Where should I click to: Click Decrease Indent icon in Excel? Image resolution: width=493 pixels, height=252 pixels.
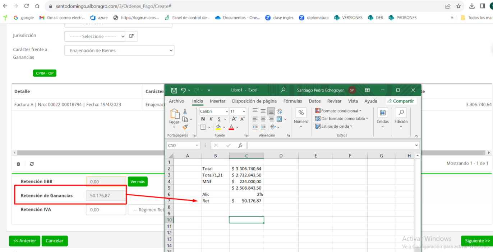pyautogui.click(x=255, y=127)
